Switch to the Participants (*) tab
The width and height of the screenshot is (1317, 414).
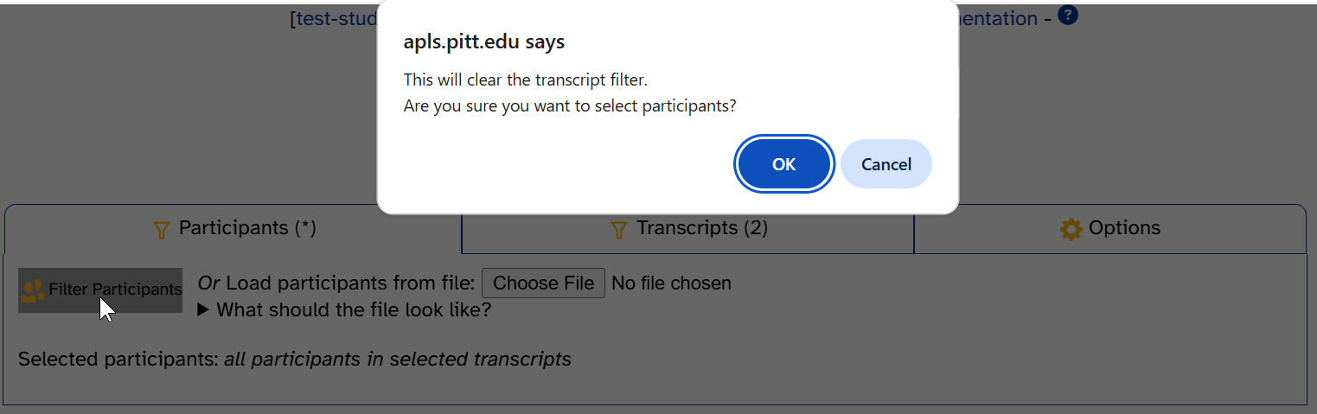pyautogui.click(x=233, y=229)
